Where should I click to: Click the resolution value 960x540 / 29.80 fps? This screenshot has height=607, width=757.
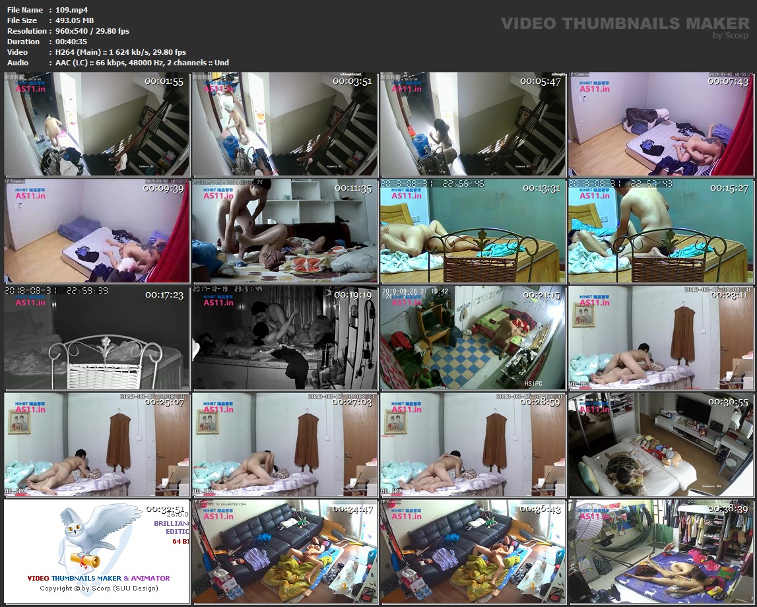pyautogui.click(x=92, y=31)
